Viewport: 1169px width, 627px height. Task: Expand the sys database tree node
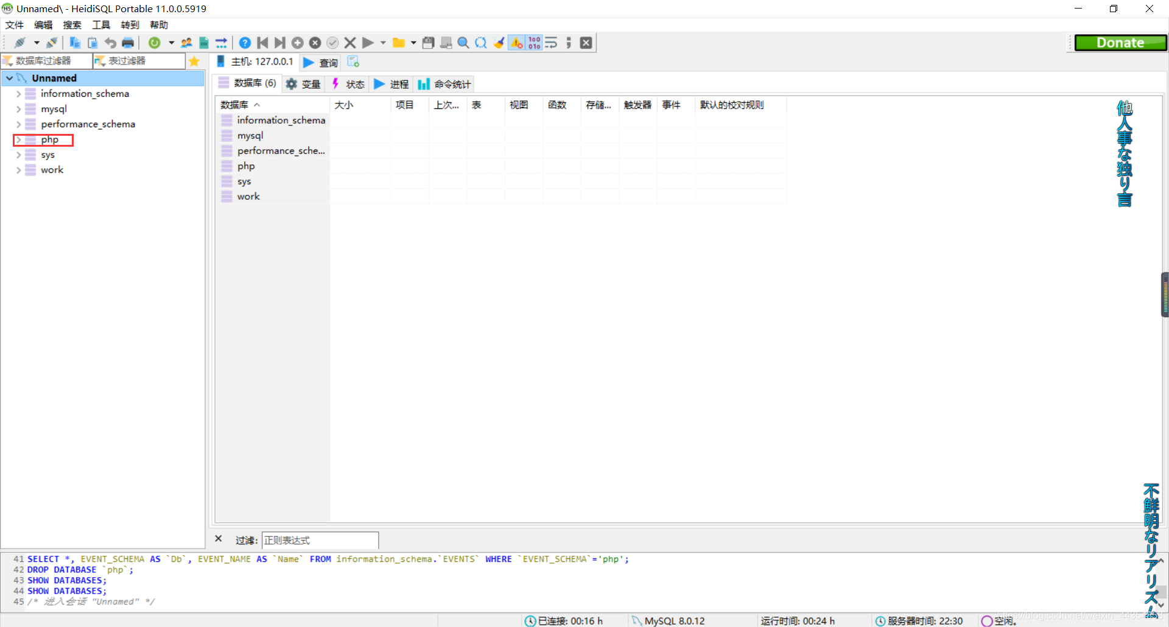pyautogui.click(x=18, y=155)
